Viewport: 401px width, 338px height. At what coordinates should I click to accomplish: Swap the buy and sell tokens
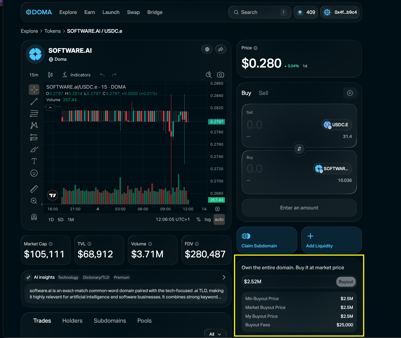point(299,149)
